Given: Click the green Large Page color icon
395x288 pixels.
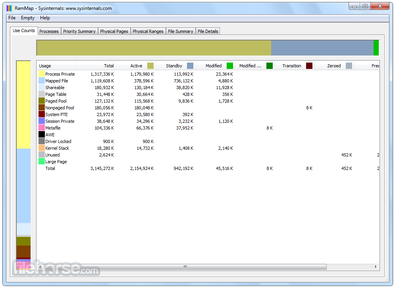Looking at the screenshot, I should pyautogui.click(x=42, y=162).
